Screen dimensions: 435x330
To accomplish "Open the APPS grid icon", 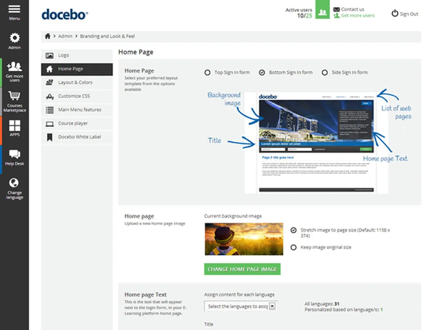I will (x=14, y=125).
